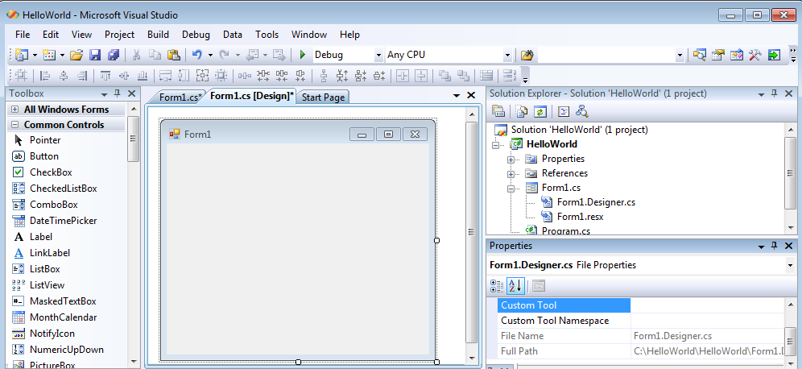The width and height of the screenshot is (802, 369).
Task: Expand the Properties folder node
Action: (511, 160)
